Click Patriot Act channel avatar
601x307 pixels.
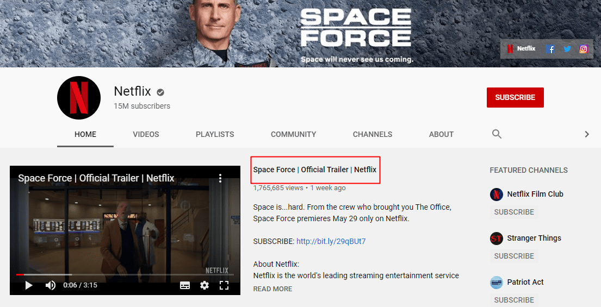(x=497, y=283)
